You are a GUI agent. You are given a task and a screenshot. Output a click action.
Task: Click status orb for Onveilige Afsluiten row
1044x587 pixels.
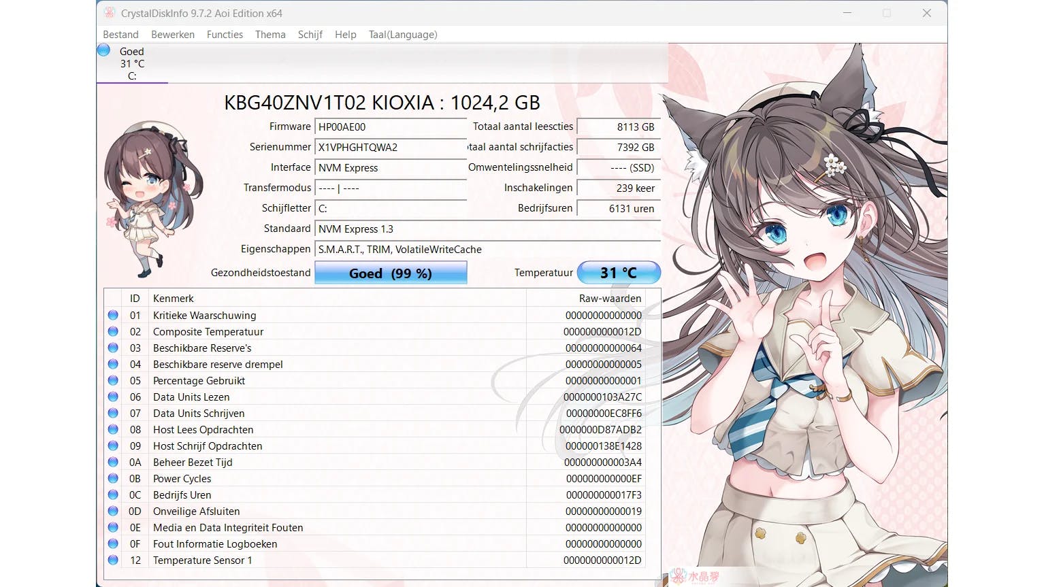click(x=113, y=511)
